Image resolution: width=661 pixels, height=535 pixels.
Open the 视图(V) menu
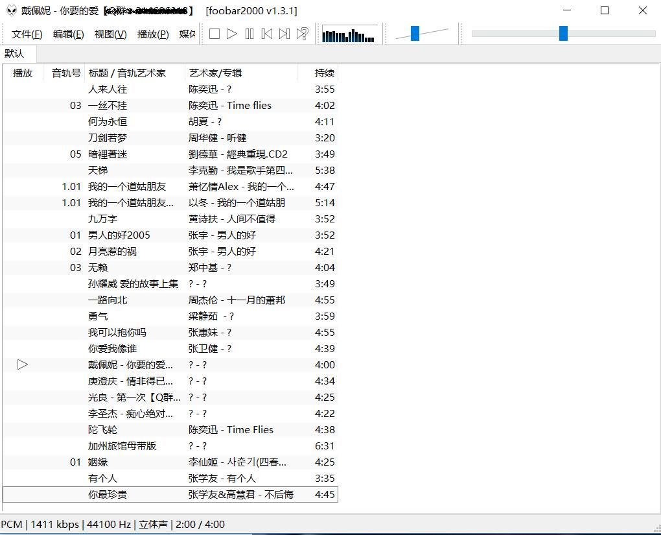click(x=110, y=34)
